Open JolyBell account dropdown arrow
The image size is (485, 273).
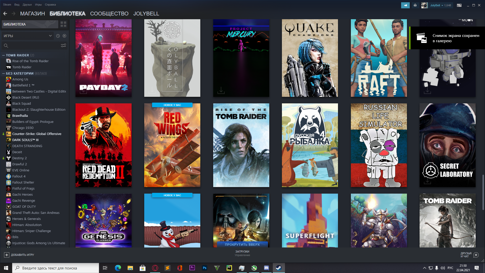442,5
